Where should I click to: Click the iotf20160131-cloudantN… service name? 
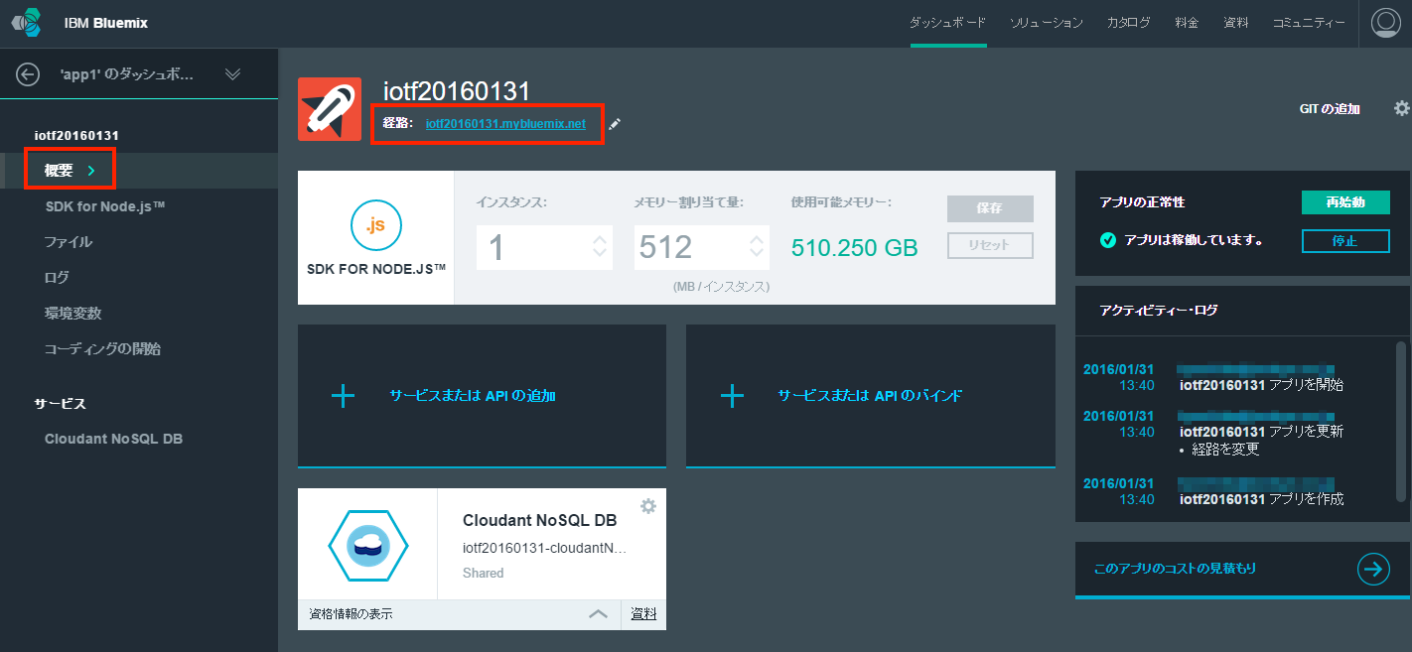(545, 548)
